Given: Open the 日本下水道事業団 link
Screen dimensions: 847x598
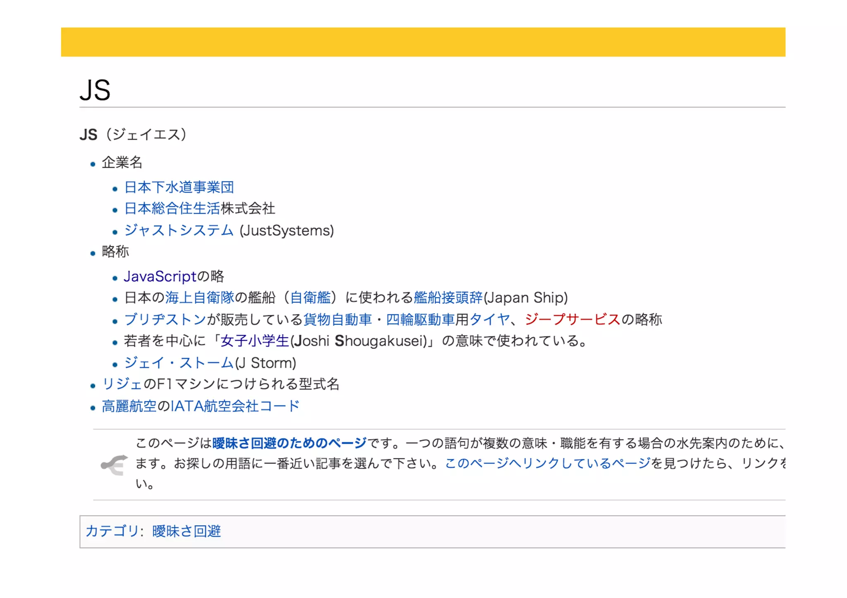Looking at the screenshot, I should [179, 187].
